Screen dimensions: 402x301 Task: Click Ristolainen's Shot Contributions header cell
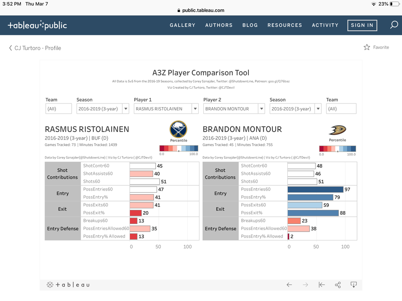63,173
